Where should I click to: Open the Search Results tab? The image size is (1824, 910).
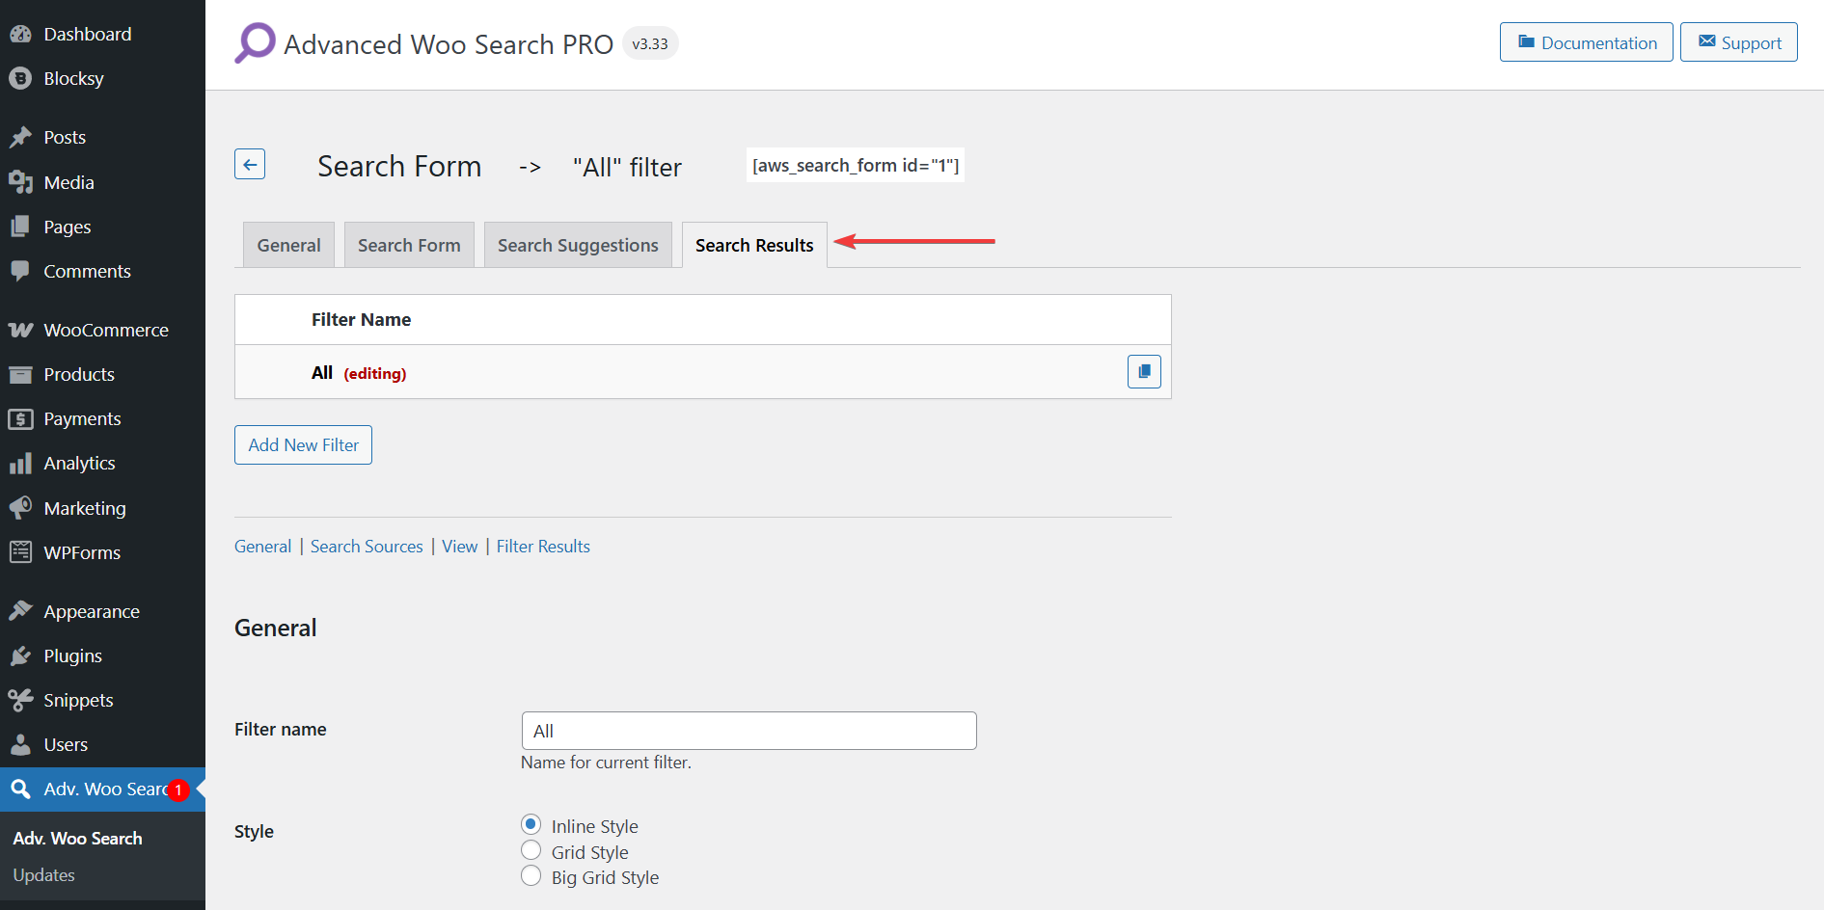[754, 245]
